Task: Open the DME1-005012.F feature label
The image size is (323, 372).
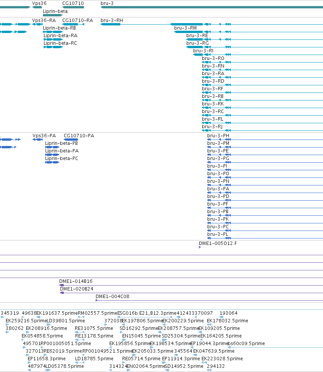Action: pos(217,243)
